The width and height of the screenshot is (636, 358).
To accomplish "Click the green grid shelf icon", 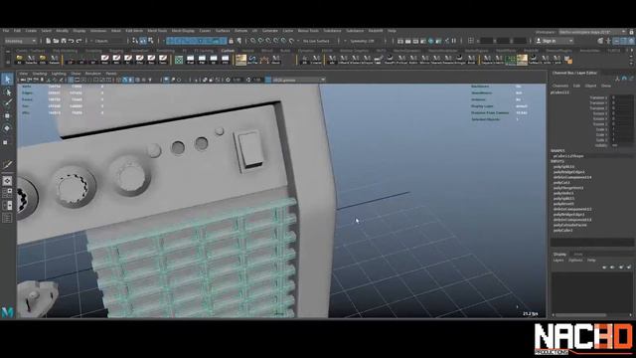I will pyautogui.click(x=179, y=60).
